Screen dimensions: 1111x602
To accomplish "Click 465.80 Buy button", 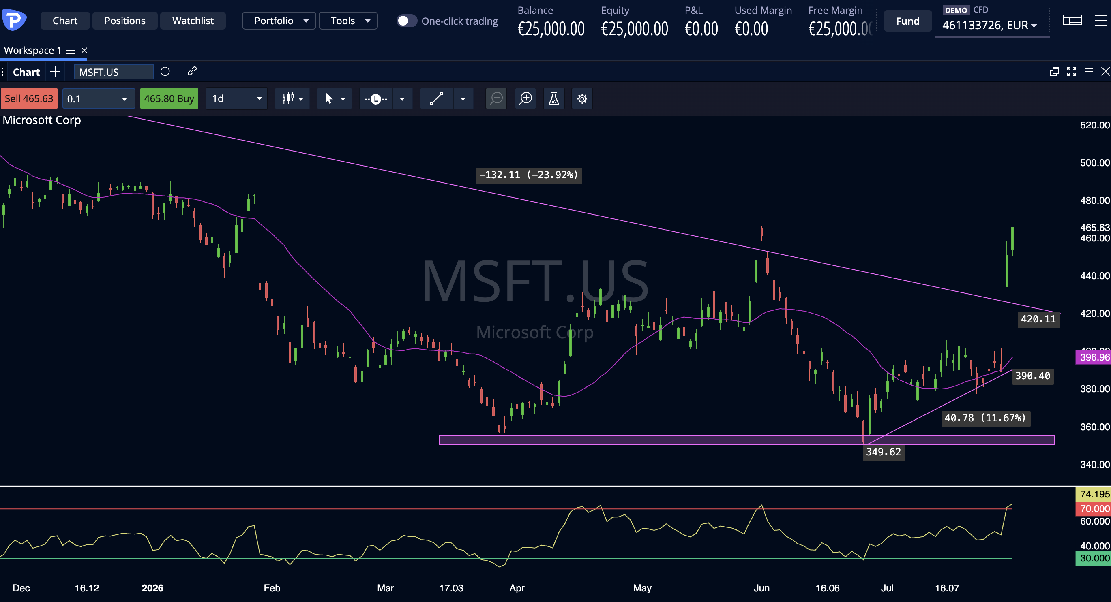I will pos(169,99).
